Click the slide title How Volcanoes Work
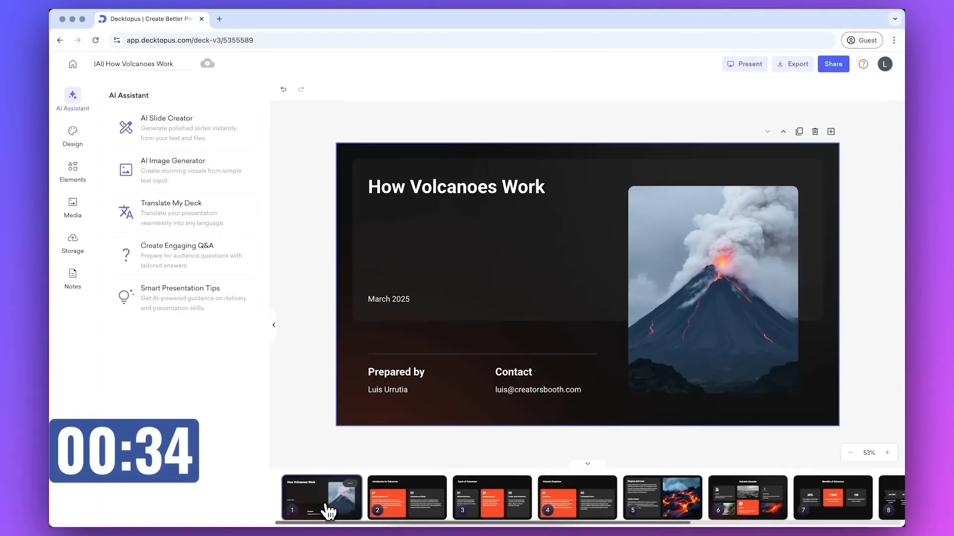 [456, 187]
